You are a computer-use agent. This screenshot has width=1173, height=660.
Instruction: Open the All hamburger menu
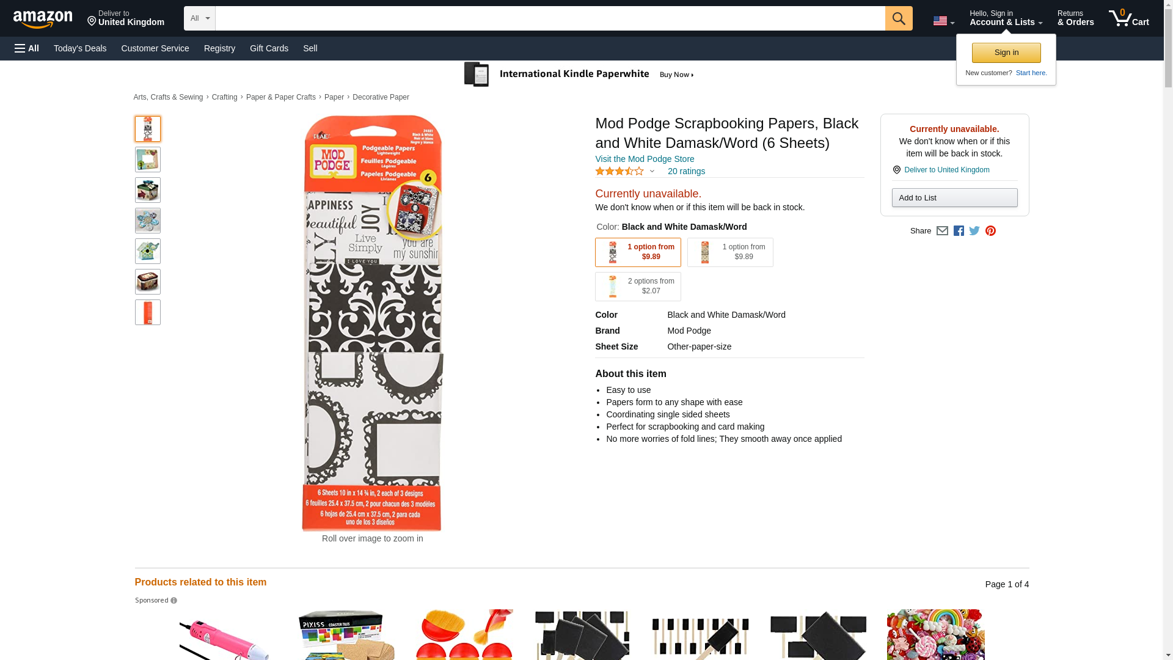[x=27, y=48]
